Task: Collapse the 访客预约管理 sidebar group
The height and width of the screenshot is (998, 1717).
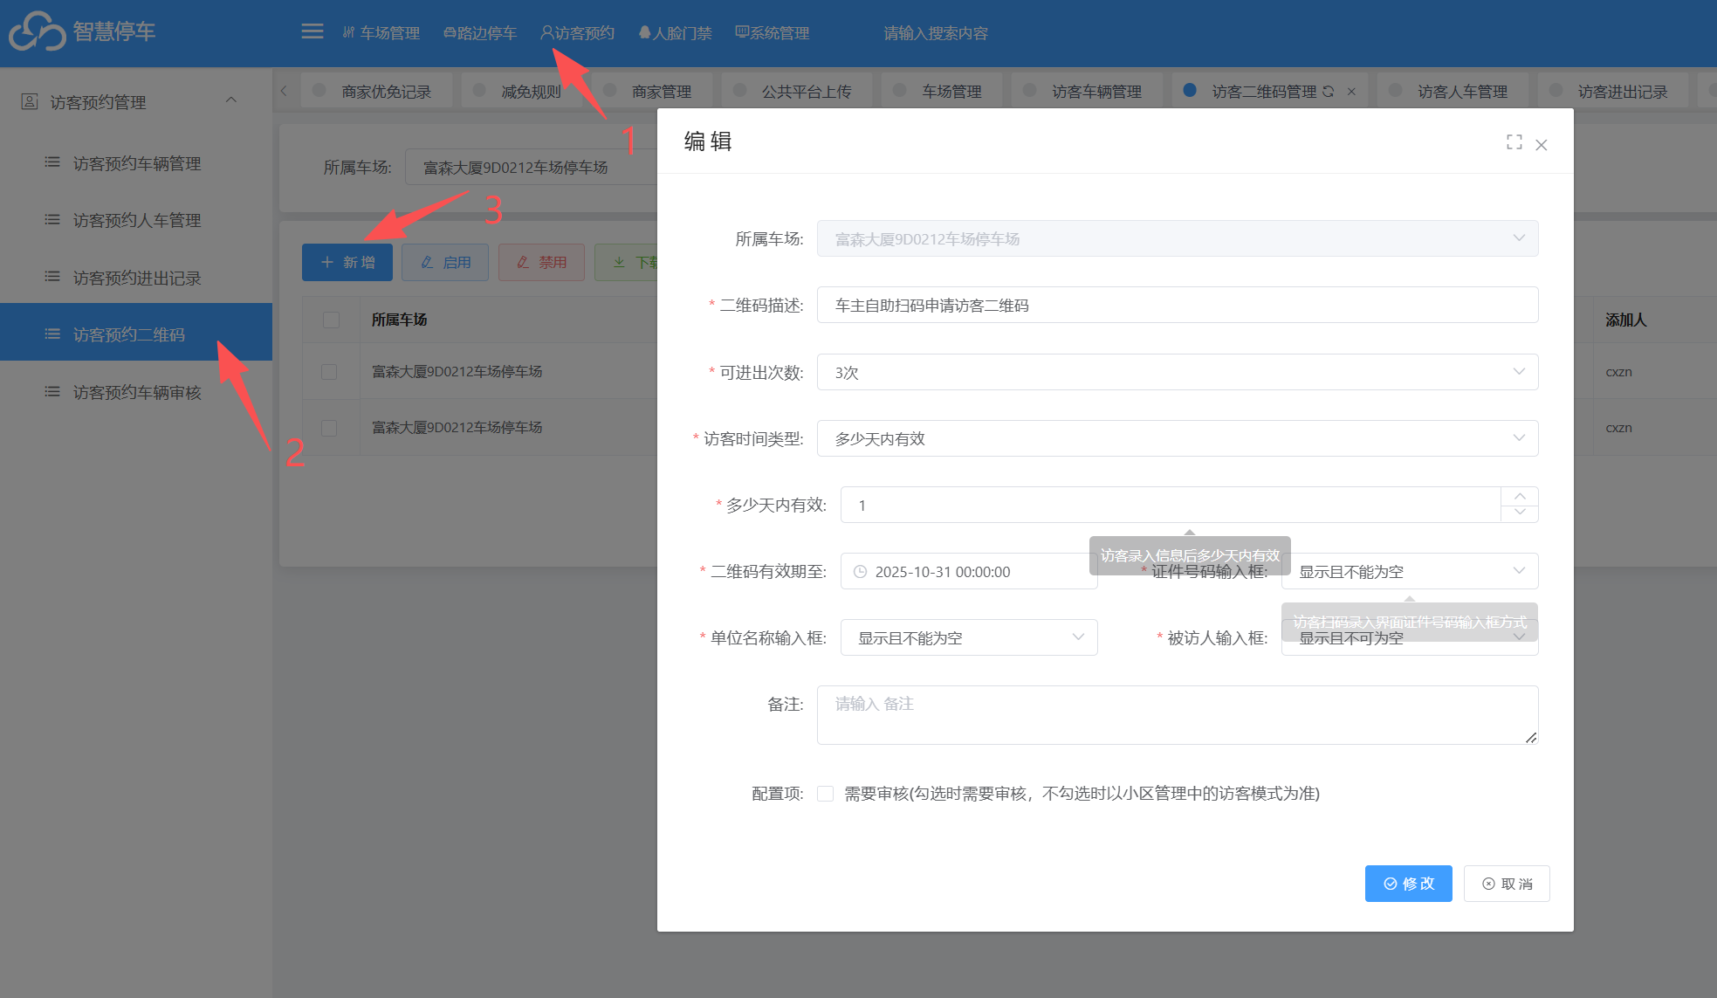Action: click(230, 100)
